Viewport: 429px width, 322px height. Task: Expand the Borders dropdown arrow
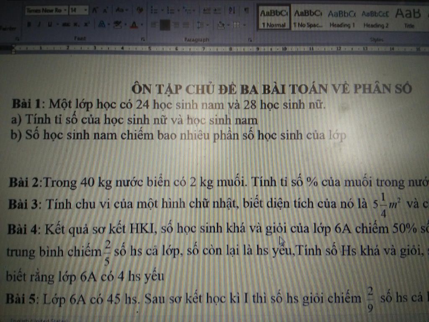(x=244, y=25)
